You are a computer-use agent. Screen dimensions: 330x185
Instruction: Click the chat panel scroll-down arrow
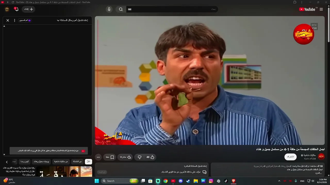pyautogui.click(x=4, y=154)
